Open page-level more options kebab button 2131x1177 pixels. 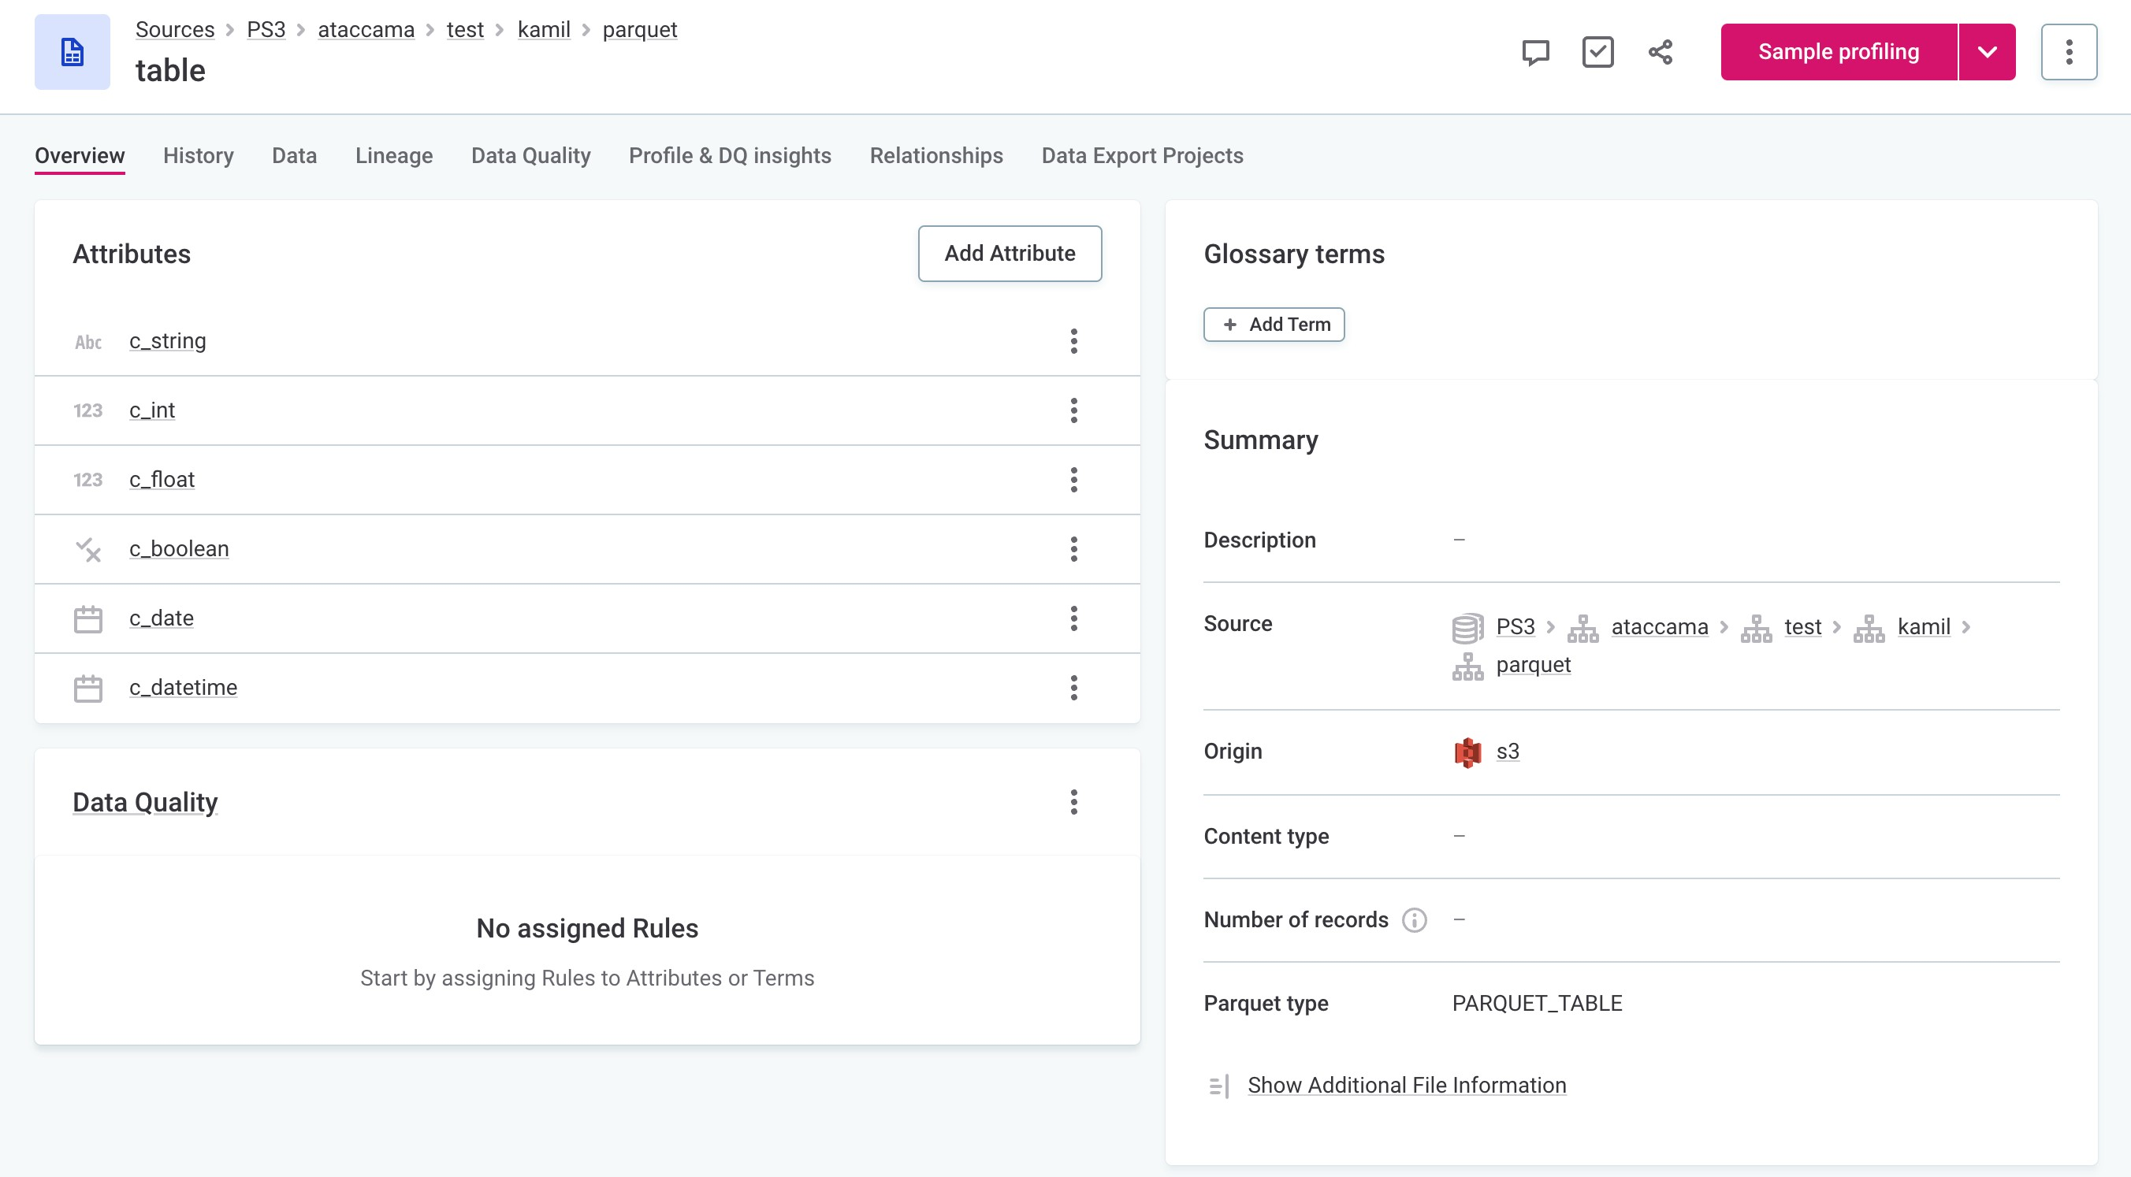[x=2068, y=52]
